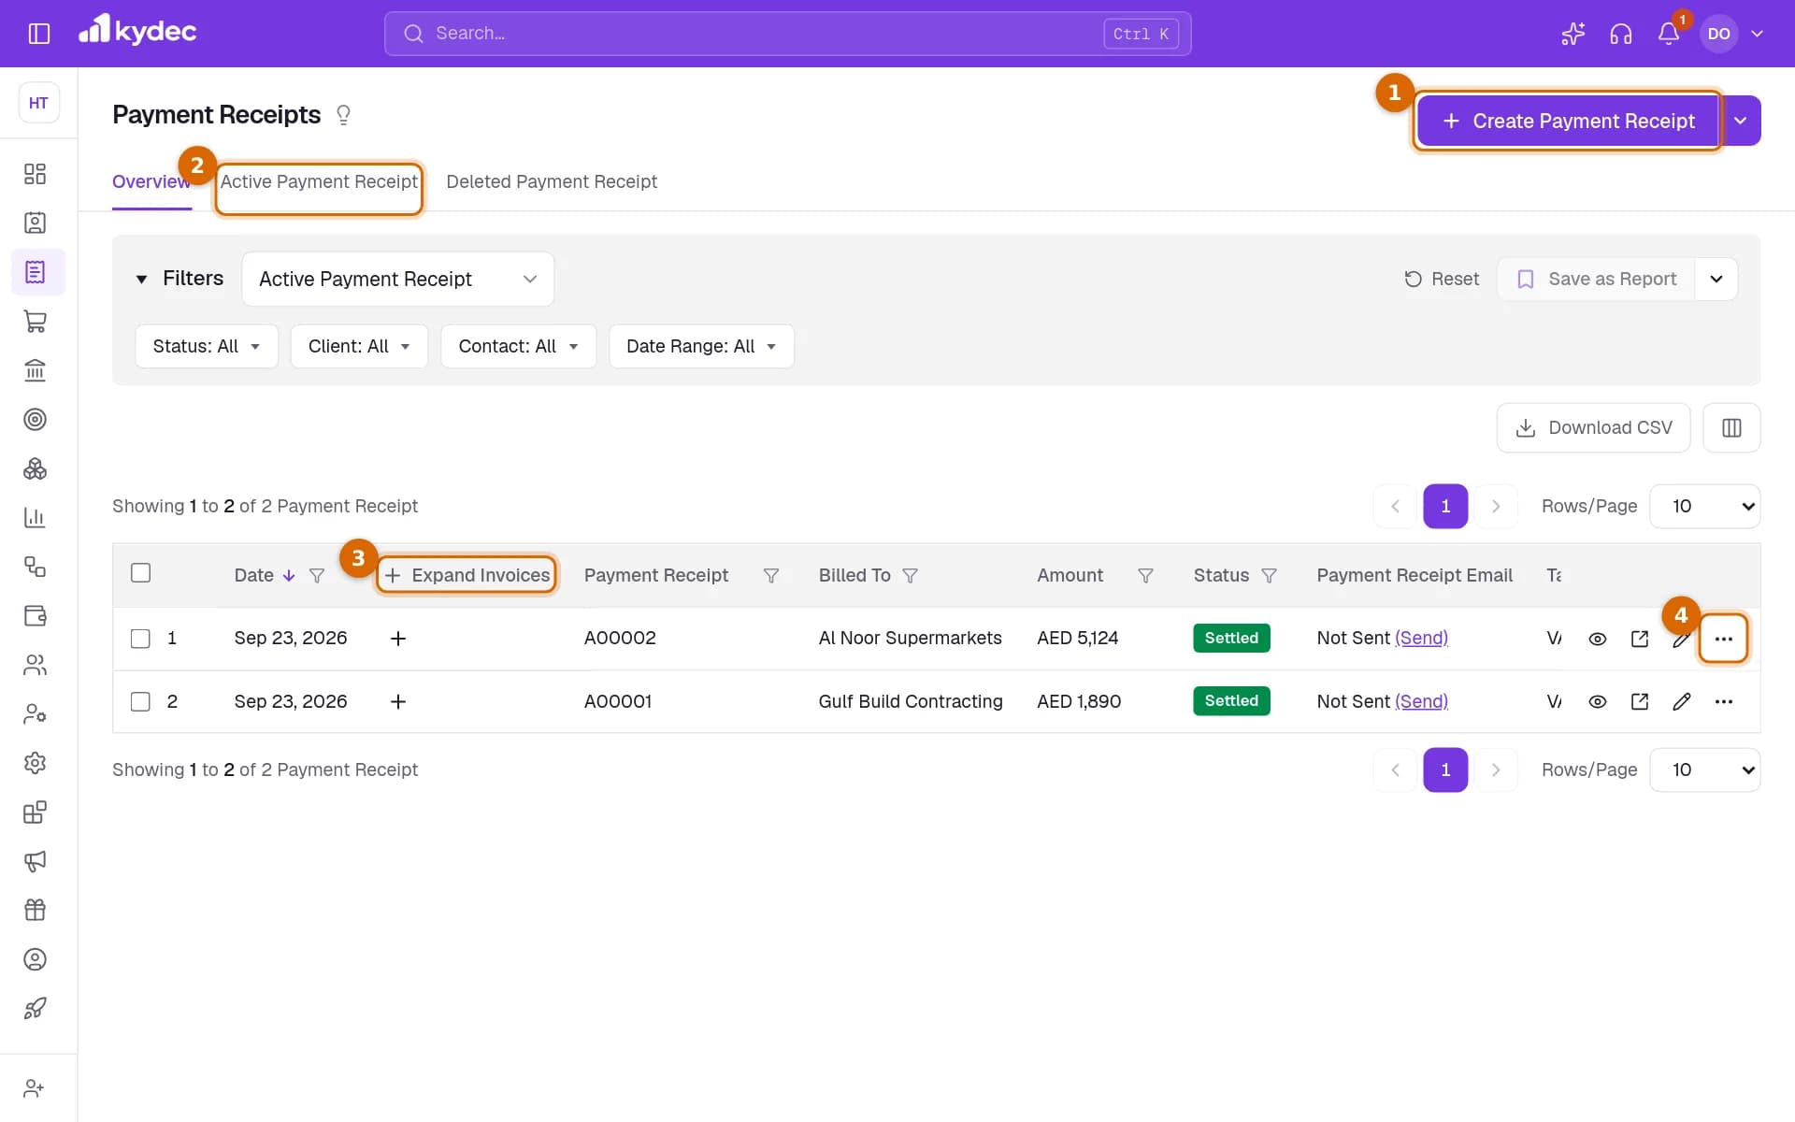The width and height of the screenshot is (1795, 1122).
Task: Edit receipt A00001 with pencil icon
Action: click(x=1681, y=701)
